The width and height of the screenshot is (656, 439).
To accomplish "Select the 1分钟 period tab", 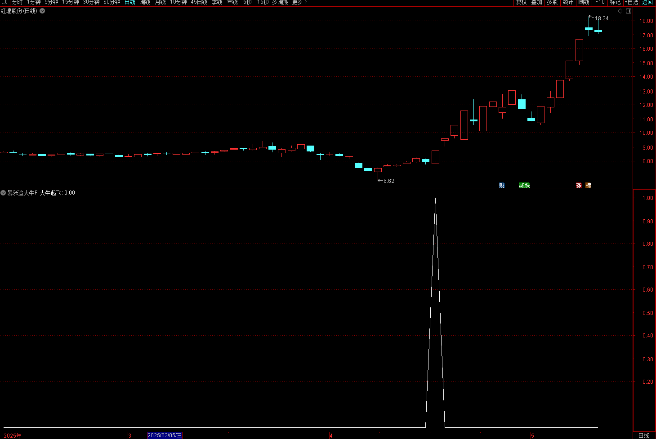I will pyautogui.click(x=34, y=2).
